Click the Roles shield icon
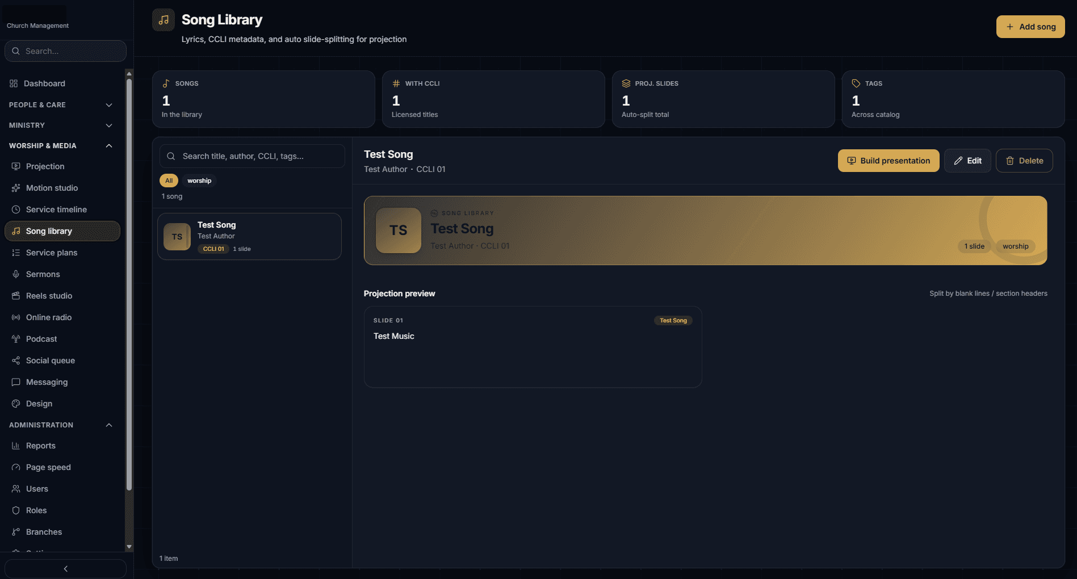Screen dimensions: 1077x579 tap(16, 510)
